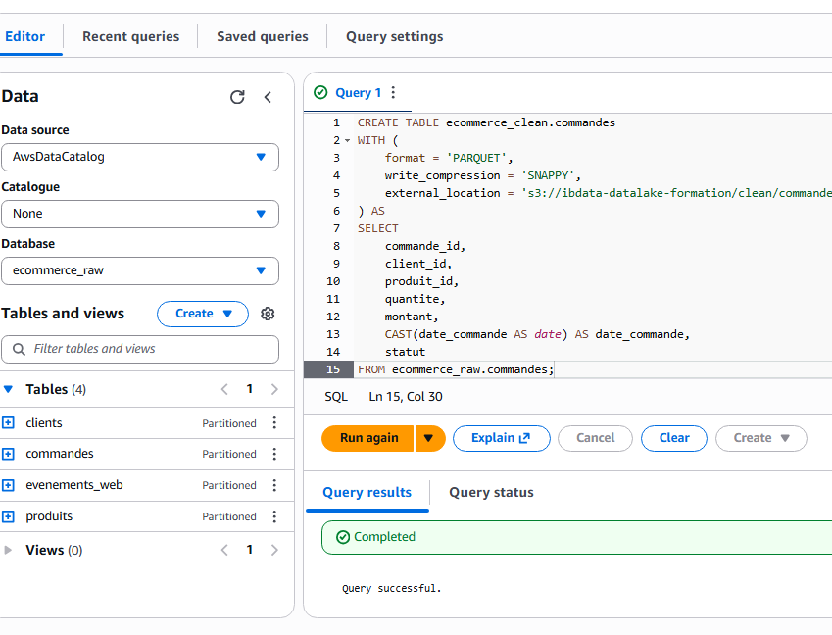
Task: Click the 'Completed' status banner
Action: [577, 537]
